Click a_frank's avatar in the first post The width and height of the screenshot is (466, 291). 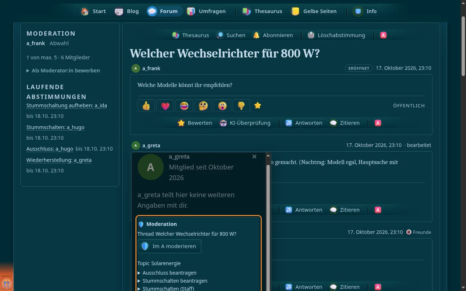click(136, 68)
